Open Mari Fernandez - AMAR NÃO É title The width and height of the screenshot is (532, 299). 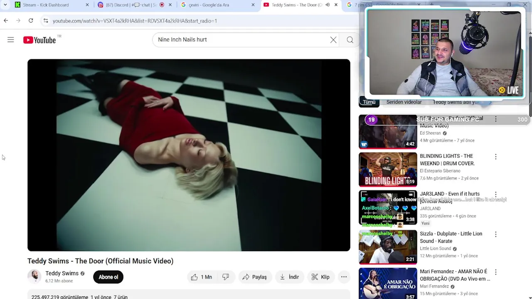pos(455,275)
